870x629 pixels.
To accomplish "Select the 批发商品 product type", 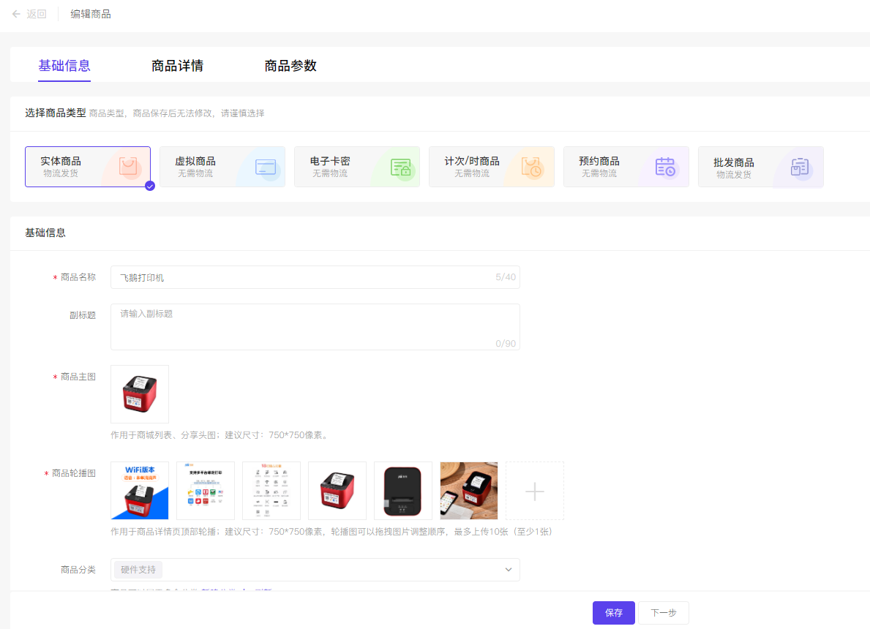I will 761,167.
